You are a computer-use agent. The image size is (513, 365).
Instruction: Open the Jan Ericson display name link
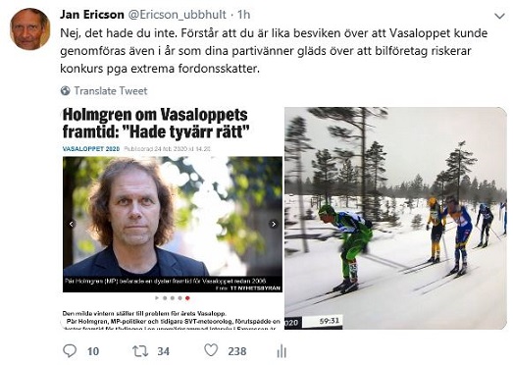[92, 15]
